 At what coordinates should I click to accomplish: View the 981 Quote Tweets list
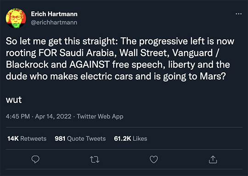80,138
